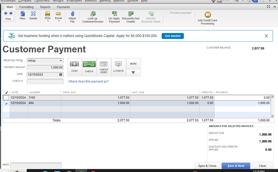Switch to the Formatting tab
Image resolution: width=278 pixels, height=172 pixels.
(26, 7)
